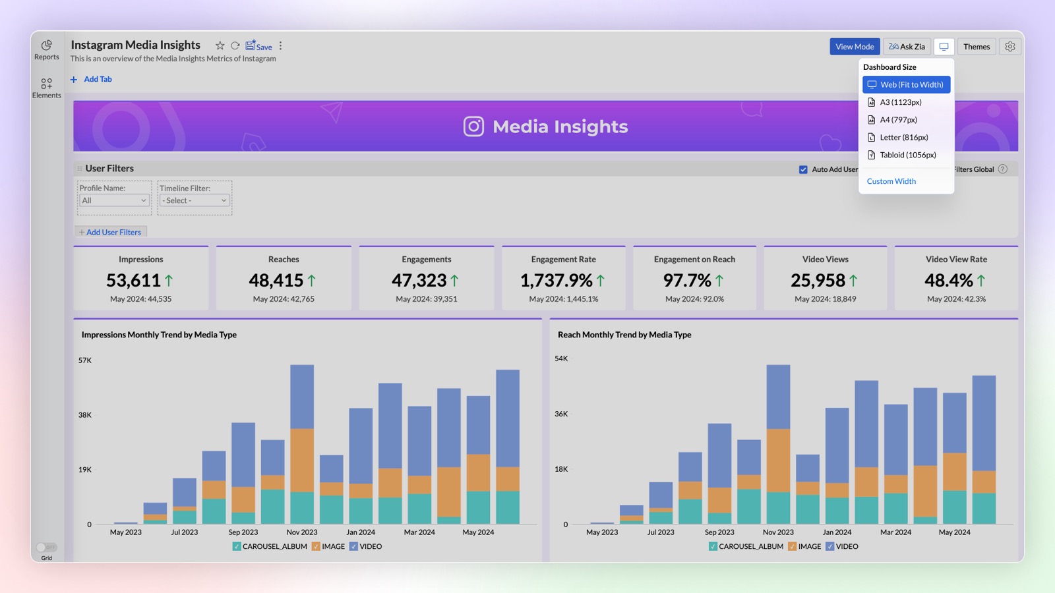Screen dimensions: 1055x593
Task: Save the dashboard with the Save icon
Action: [258, 45]
